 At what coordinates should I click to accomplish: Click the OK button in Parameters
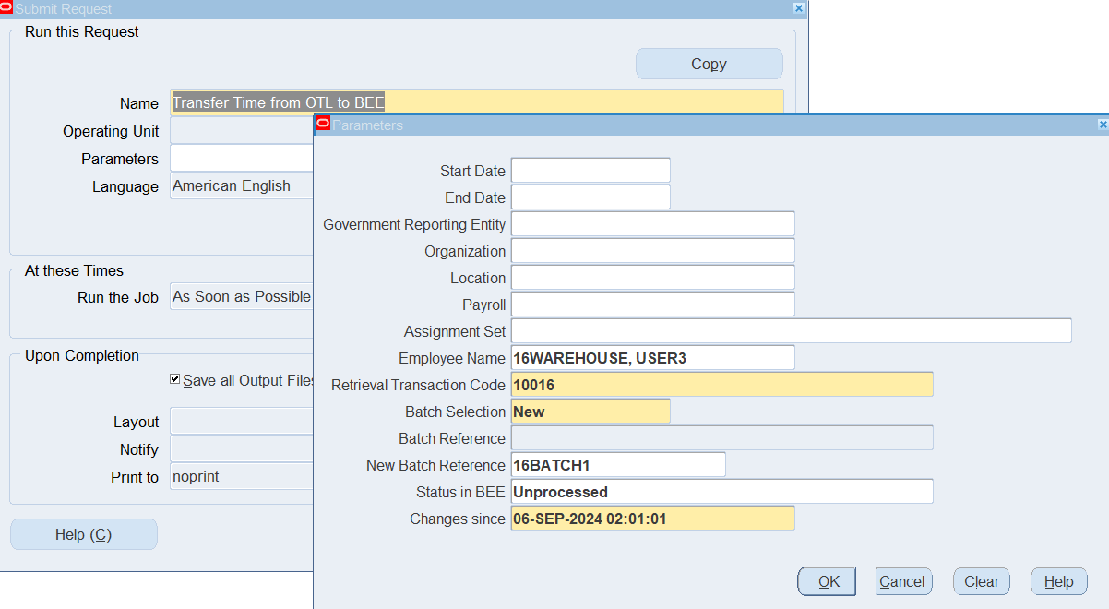[827, 581]
